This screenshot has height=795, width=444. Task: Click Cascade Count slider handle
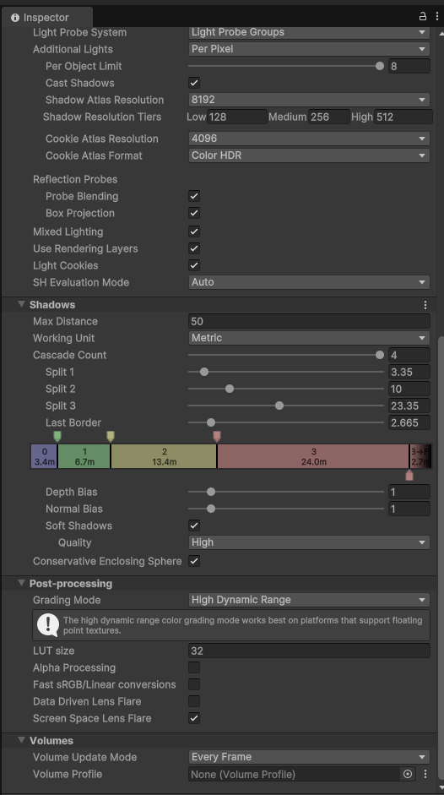[380, 355]
